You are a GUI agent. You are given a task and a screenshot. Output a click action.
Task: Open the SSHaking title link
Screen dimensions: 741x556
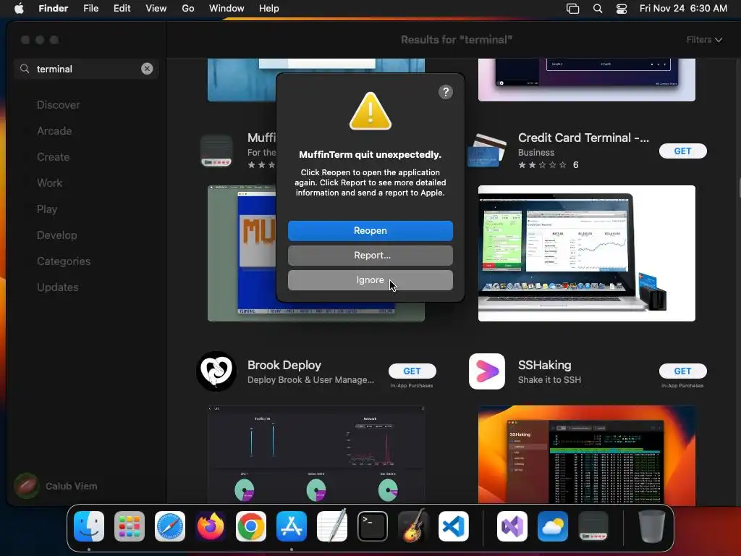(544, 365)
